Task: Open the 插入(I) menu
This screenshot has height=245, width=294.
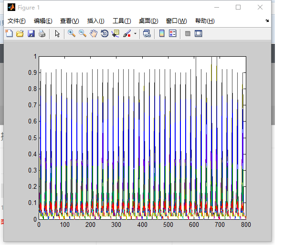Action: 96,21
